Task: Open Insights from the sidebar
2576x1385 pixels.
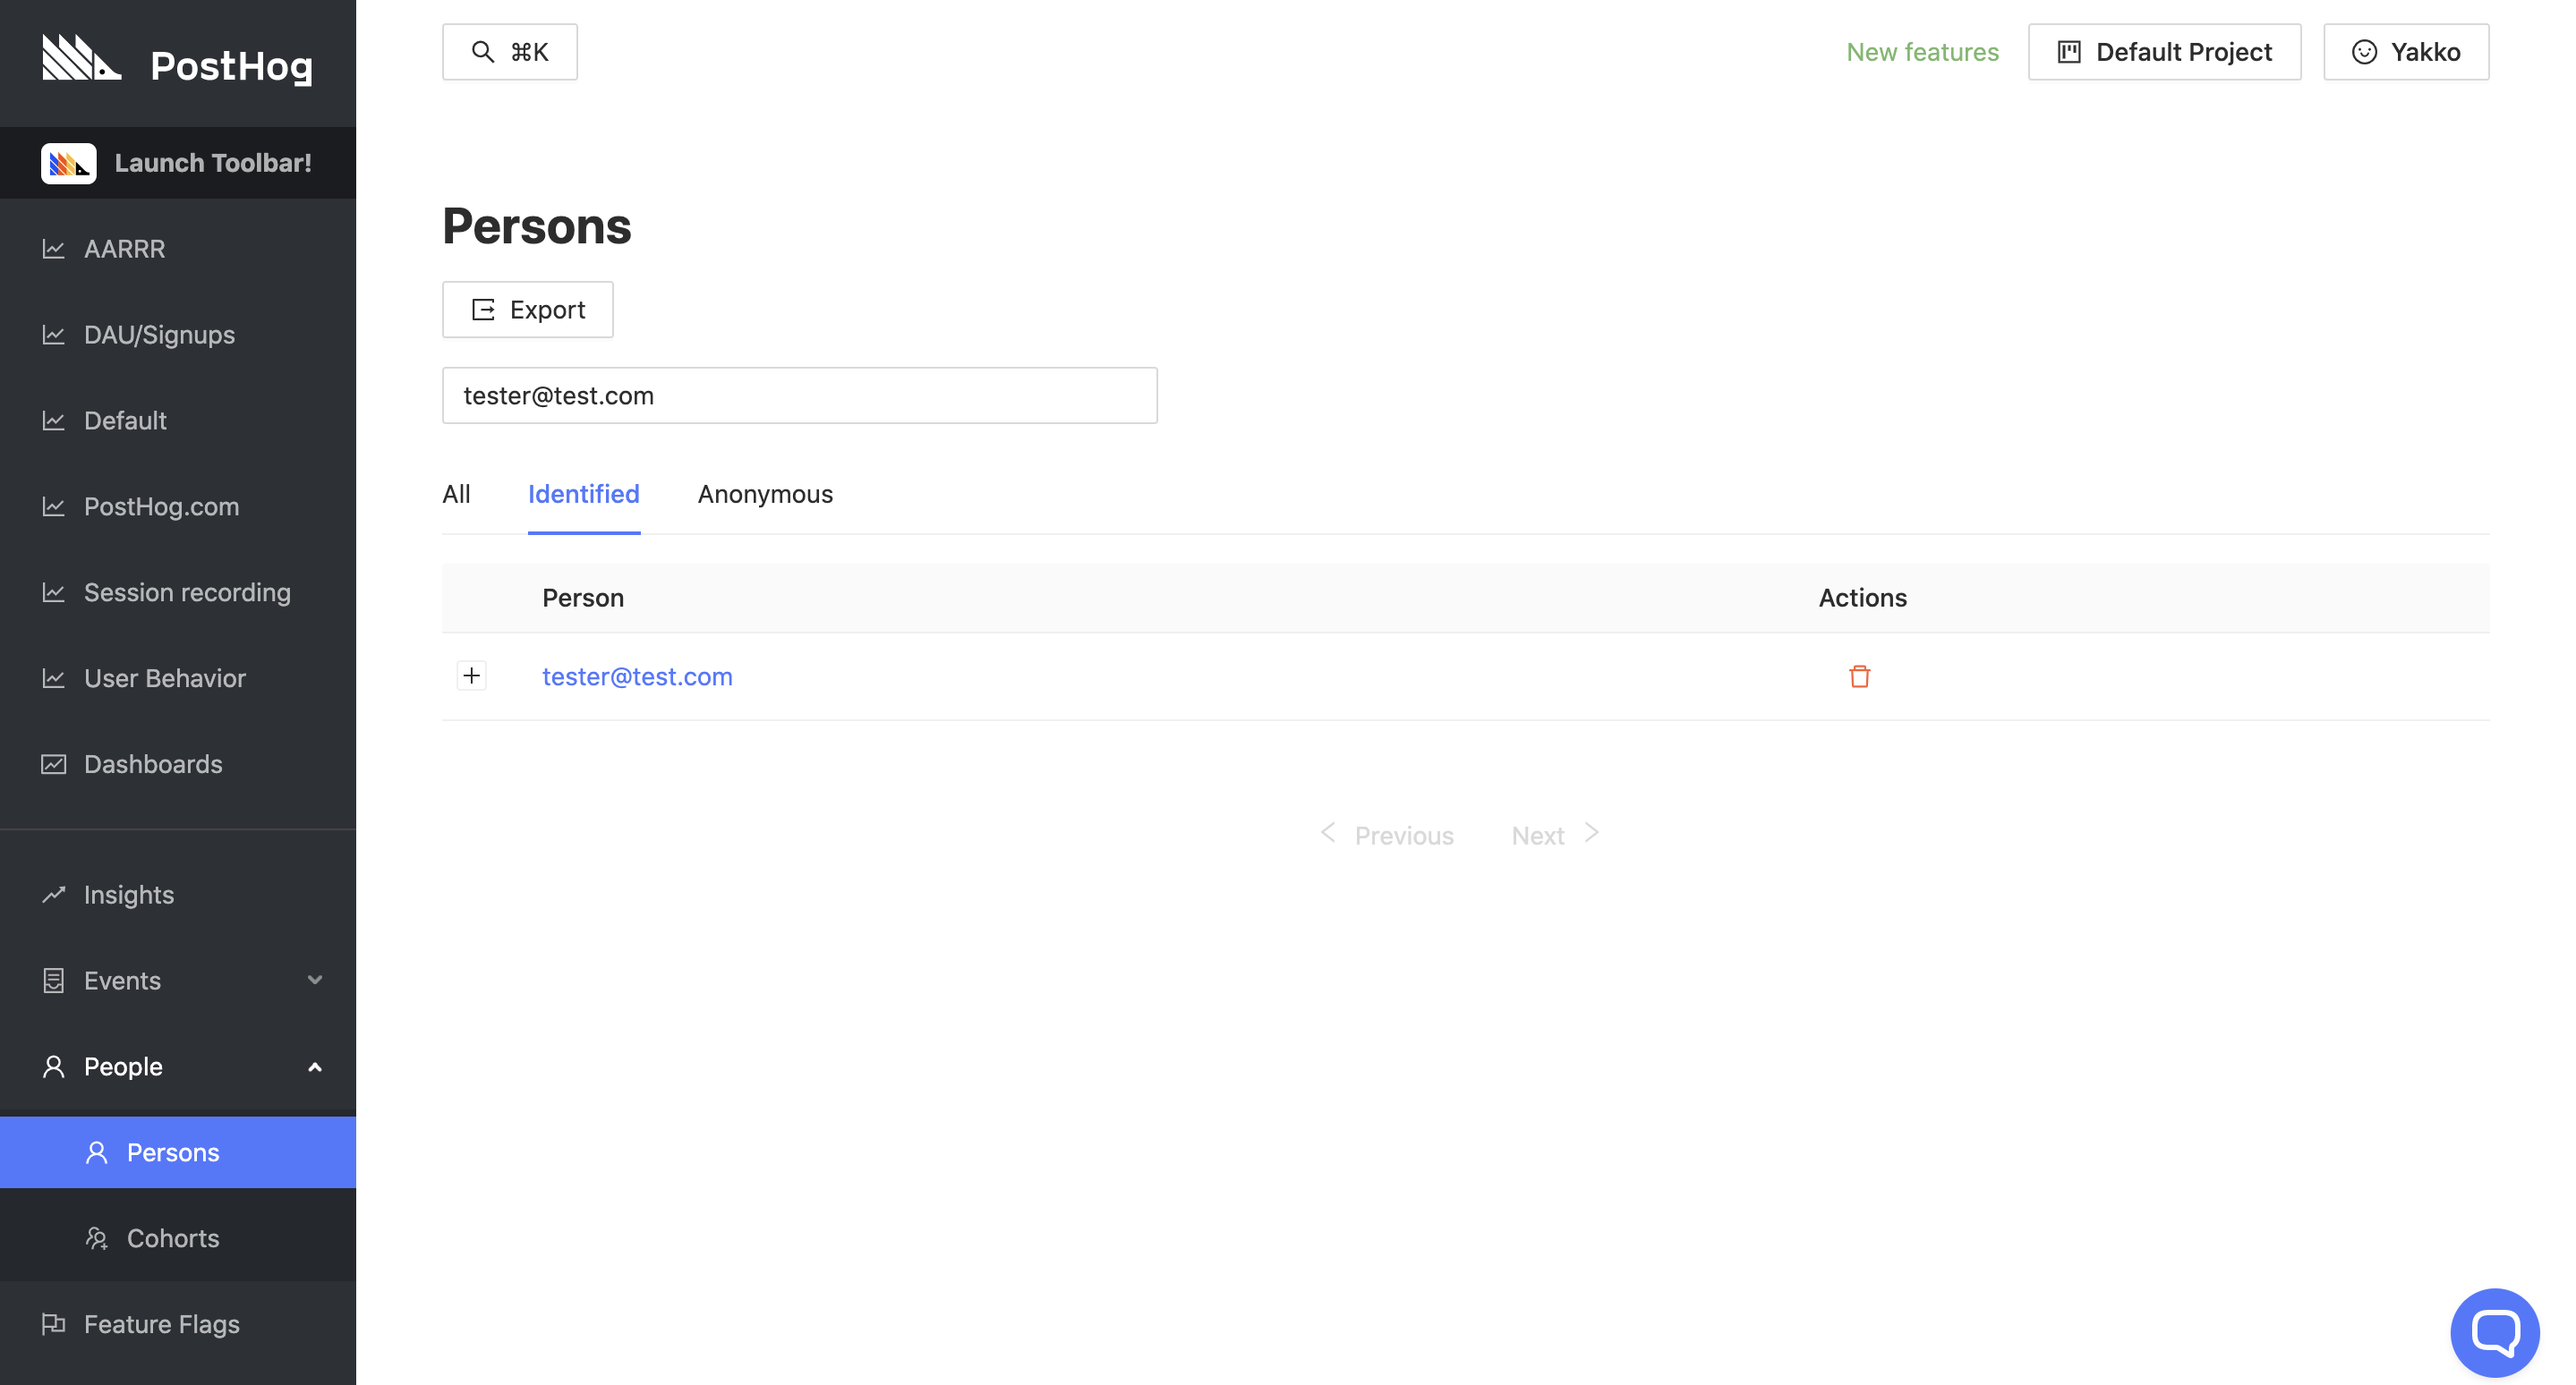Action: [128, 895]
